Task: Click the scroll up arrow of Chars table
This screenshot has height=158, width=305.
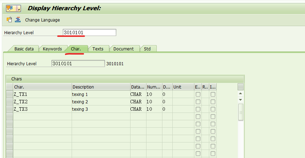Action: coord(240,93)
